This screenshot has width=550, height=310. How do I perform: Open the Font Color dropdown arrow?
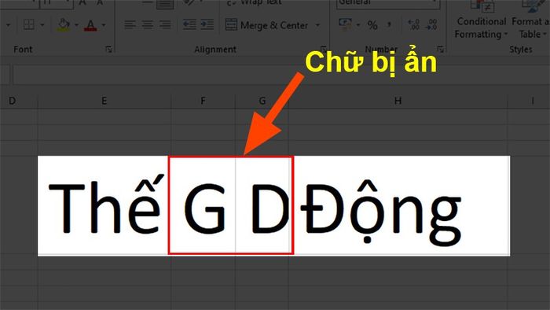[x=104, y=25]
